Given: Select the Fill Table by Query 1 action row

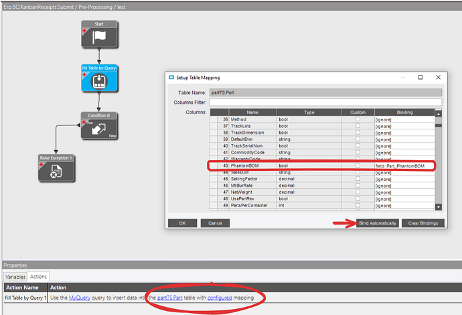Looking at the screenshot, I should (233, 298).
